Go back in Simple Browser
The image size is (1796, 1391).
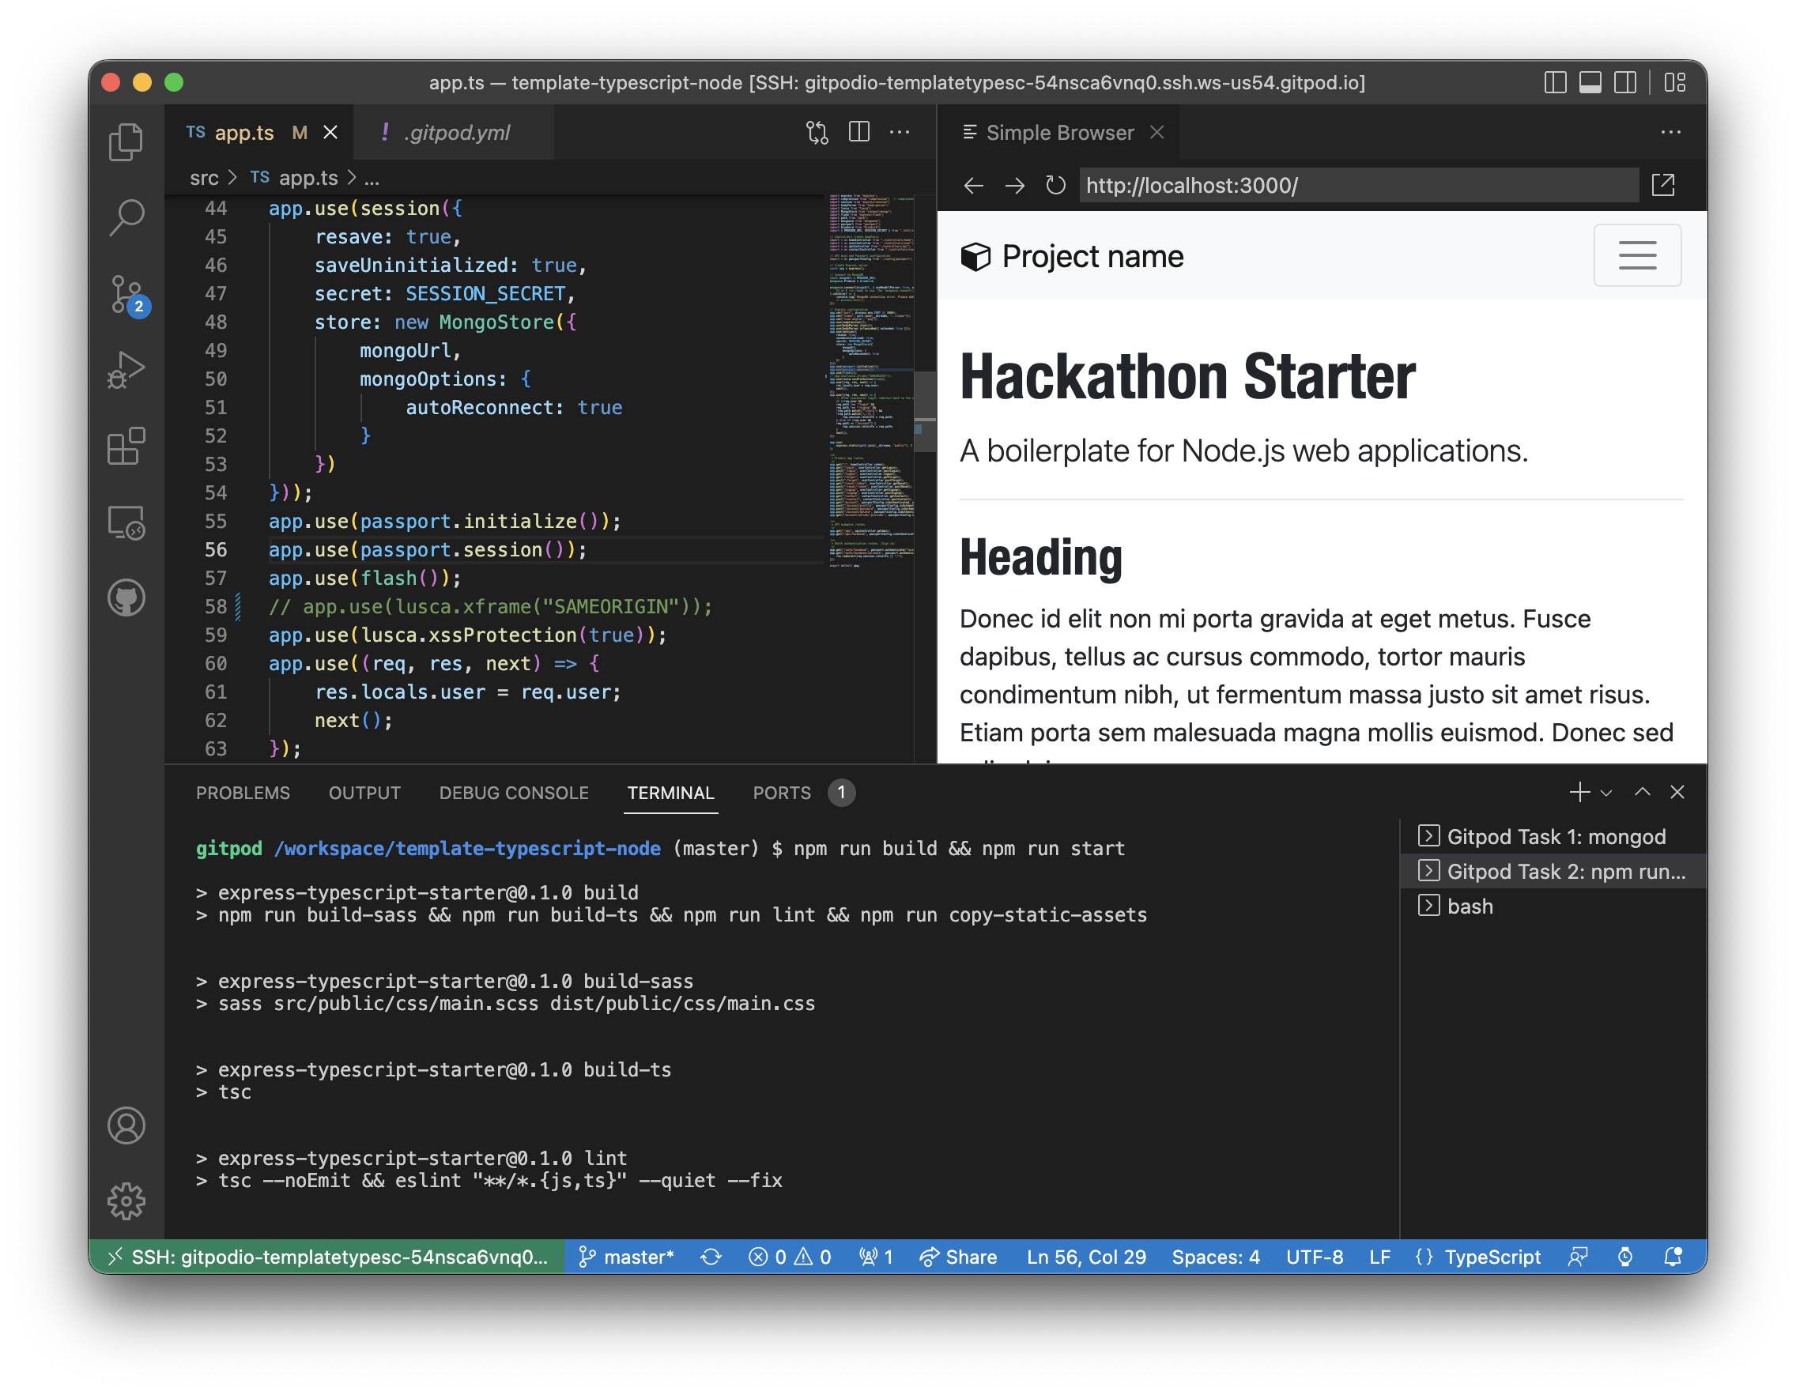pyautogui.click(x=974, y=186)
